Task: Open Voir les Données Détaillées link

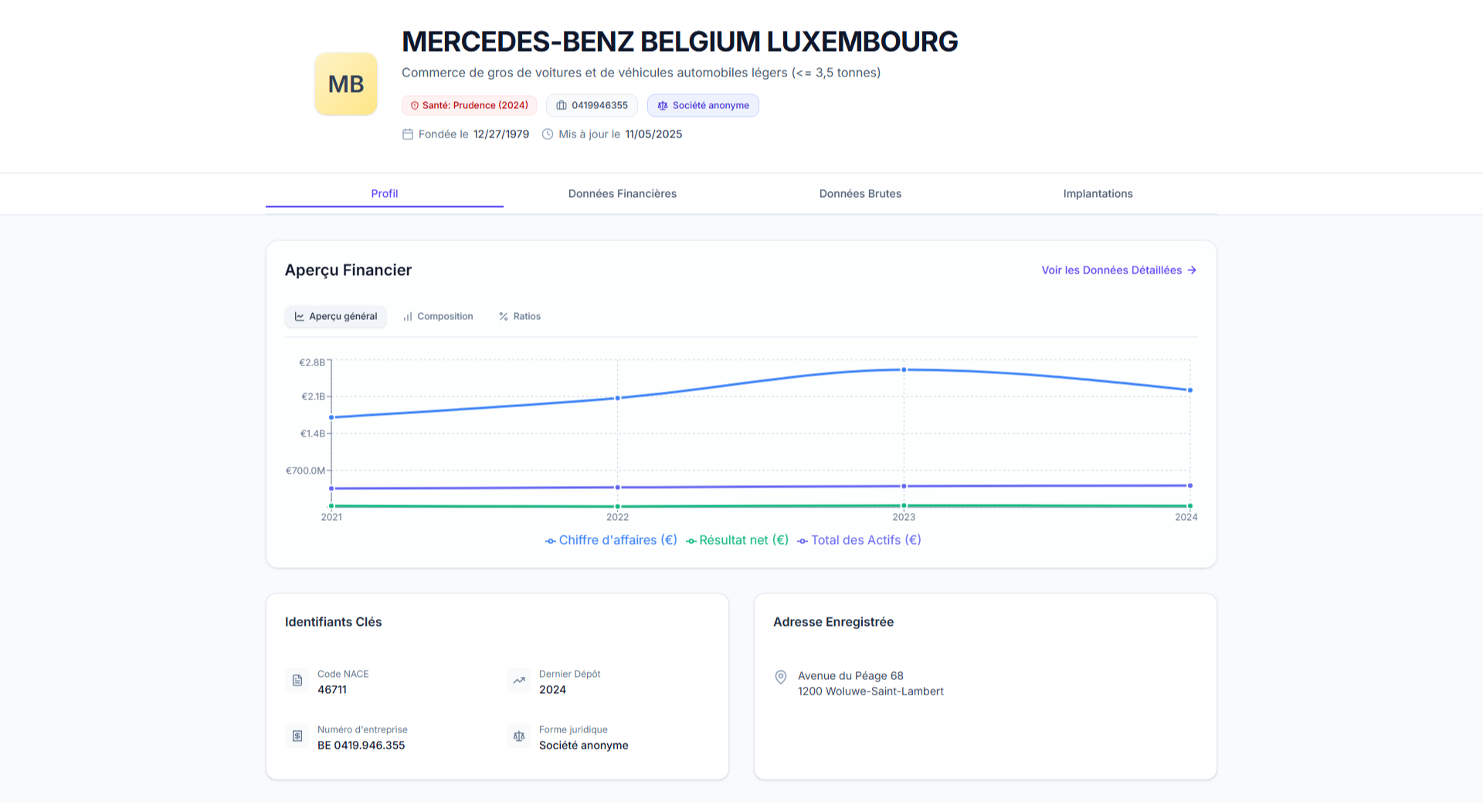Action: (1118, 270)
